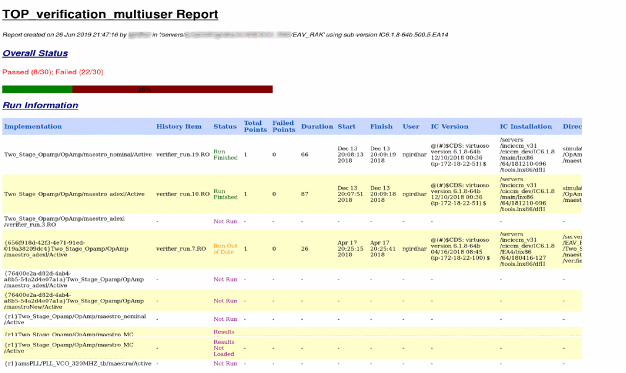Click Not Run status for maestroNew row
Viewport: 626px width, 373px height.
[225, 301]
